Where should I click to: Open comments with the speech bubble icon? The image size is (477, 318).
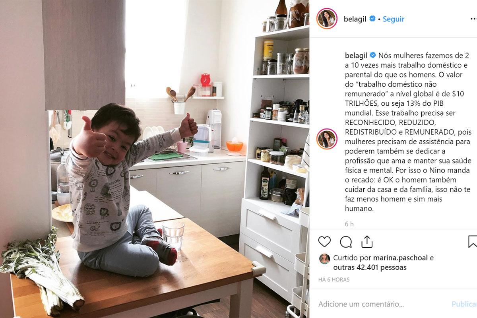tap(346, 242)
